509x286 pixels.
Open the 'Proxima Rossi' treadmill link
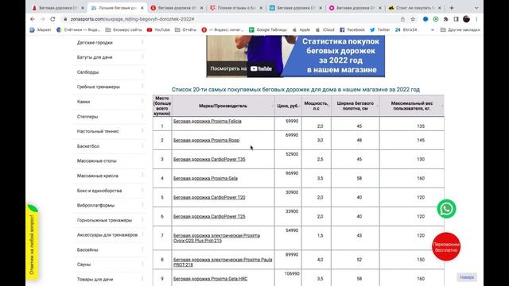[x=206, y=140]
